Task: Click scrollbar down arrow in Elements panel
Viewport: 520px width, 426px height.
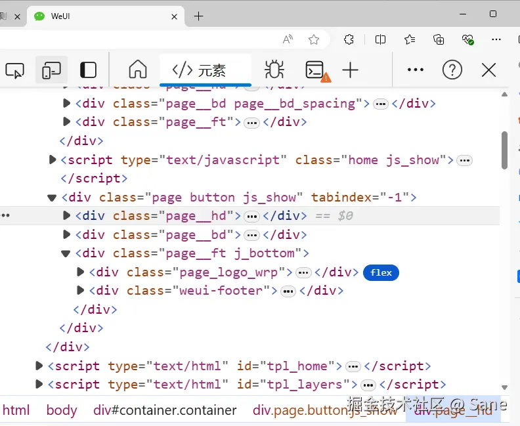Action: point(504,387)
